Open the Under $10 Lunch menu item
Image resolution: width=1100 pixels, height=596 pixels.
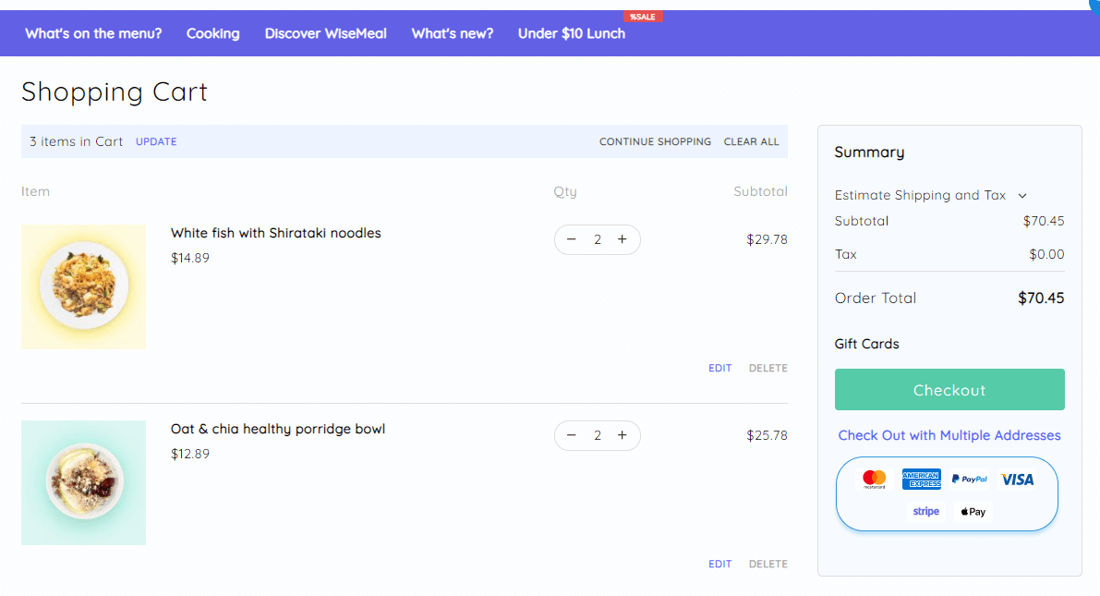click(571, 33)
